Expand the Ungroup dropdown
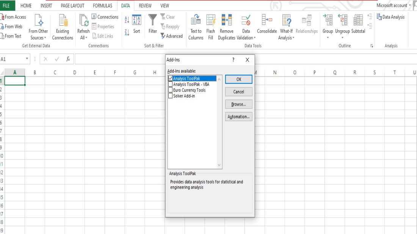This screenshot has height=234, width=417. (x=342, y=38)
